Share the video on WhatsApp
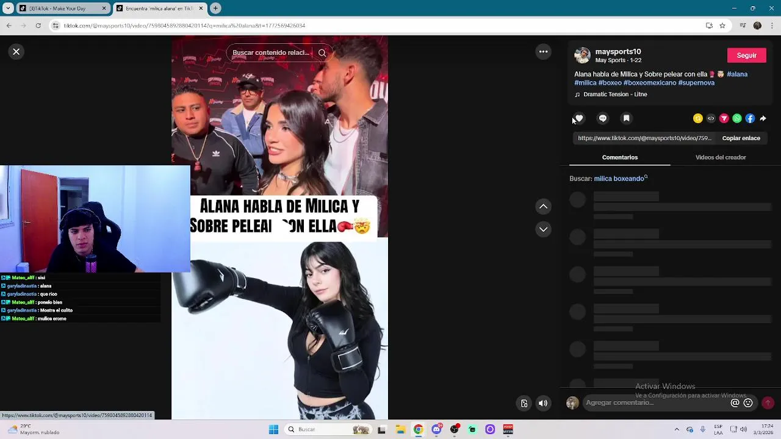The height and width of the screenshot is (439, 781). (737, 118)
